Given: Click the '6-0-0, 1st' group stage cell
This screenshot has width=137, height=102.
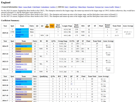Looking at the screenshot, I should click(63, 44).
